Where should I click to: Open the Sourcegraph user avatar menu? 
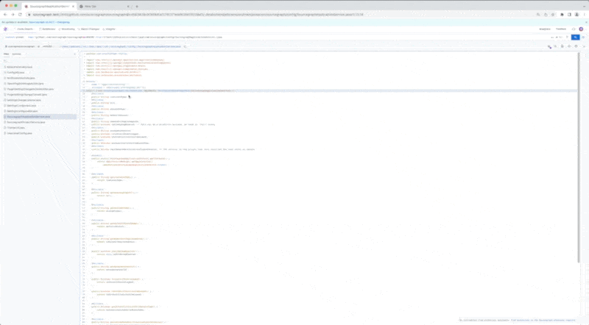click(x=581, y=29)
